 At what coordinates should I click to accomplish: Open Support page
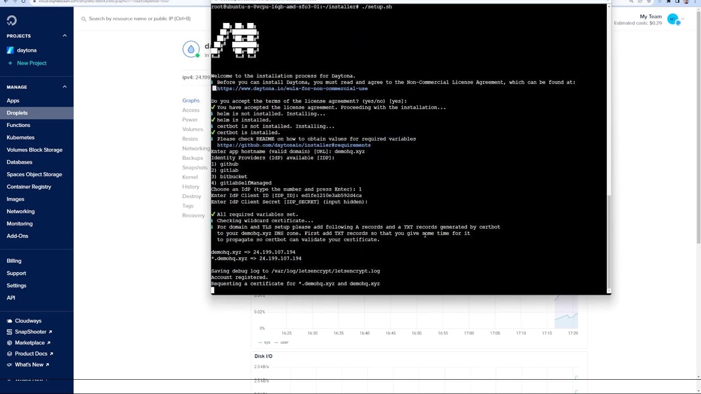[16, 273]
